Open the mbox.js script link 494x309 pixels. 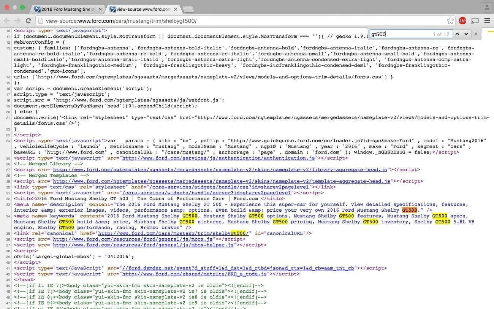(133, 239)
